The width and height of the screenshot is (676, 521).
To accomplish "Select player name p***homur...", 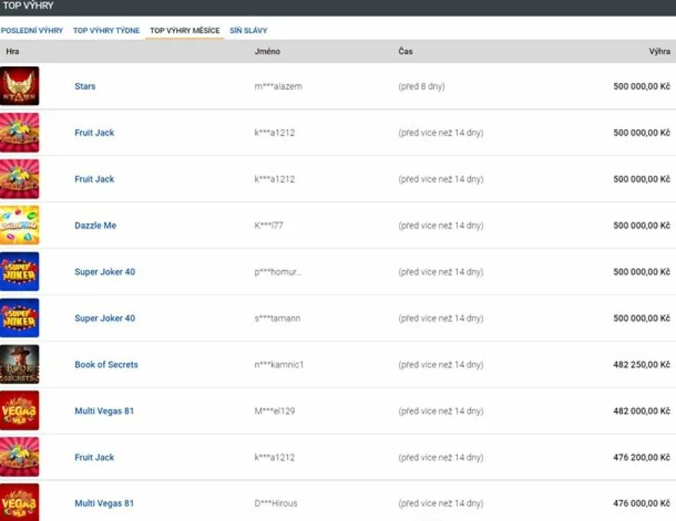I will tap(277, 272).
